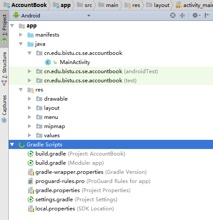The width and height of the screenshot is (213, 220).
Task: Click the Gradle Scripts elephant icon
Action: (22, 145)
